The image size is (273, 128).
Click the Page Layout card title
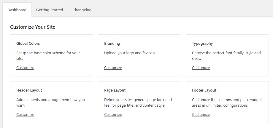(x=115, y=90)
